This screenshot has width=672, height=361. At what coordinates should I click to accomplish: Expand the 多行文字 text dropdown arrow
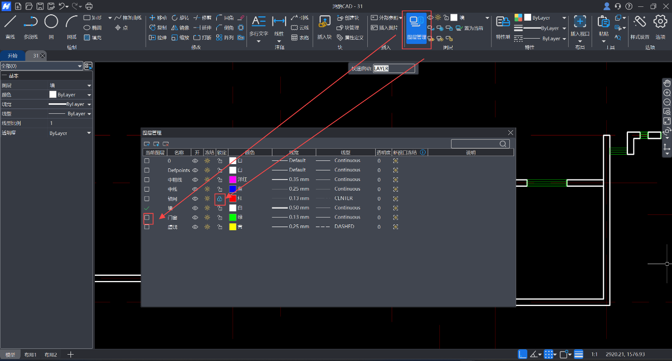coord(259,41)
